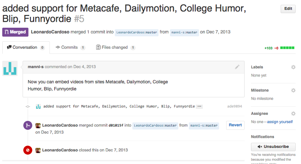Click the red closed event icon
Image resolution: width=301 pixels, height=164 pixels.
pyautogui.click(x=27, y=150)
